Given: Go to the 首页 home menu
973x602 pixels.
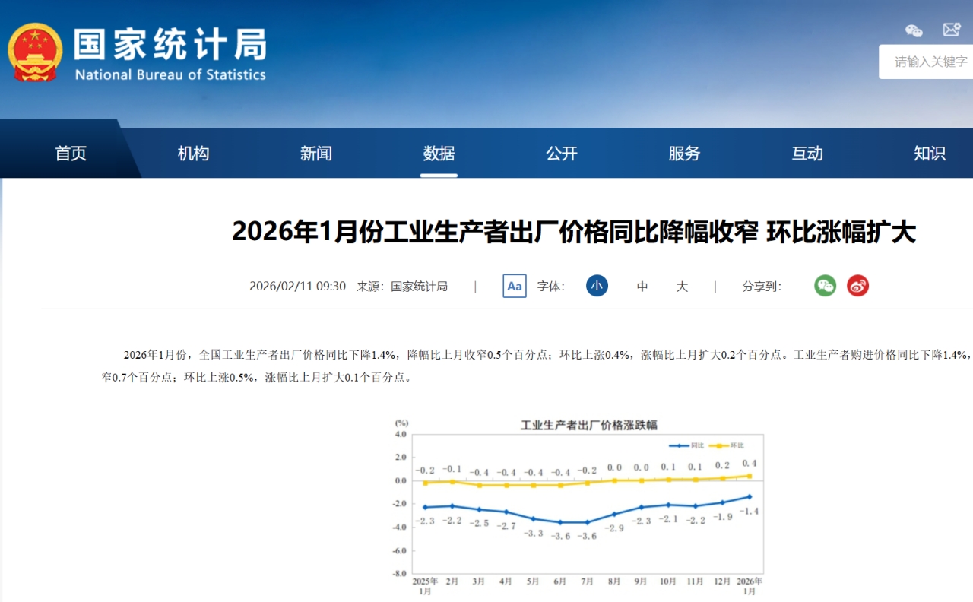Looking at the screenshot, I should (71, 154).
